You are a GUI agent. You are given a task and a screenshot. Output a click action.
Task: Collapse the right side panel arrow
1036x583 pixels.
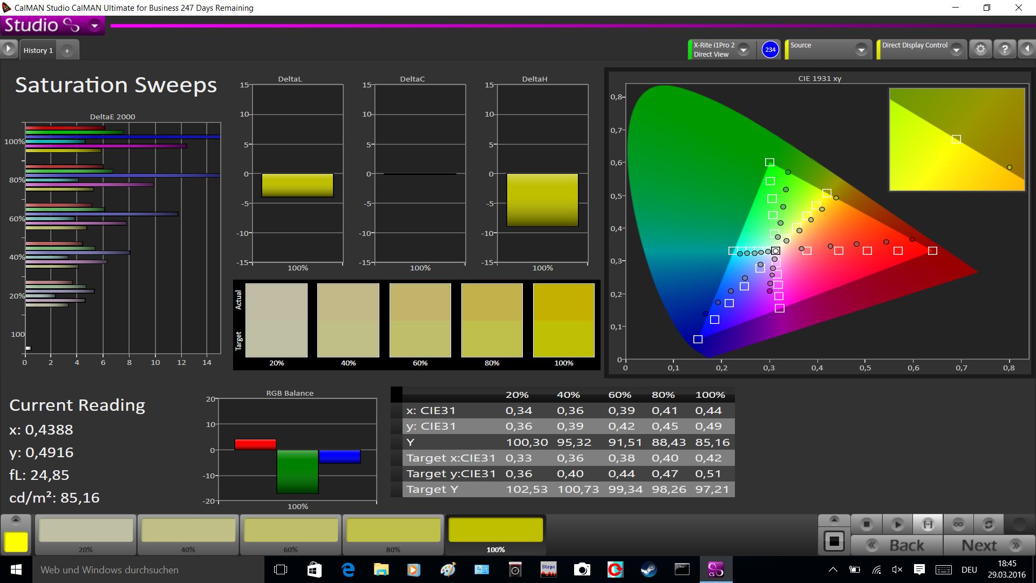coord(1027,49)
